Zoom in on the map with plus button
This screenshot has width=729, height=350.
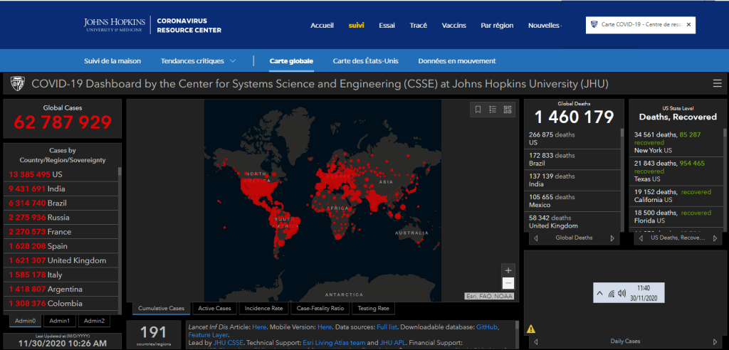coord(508,270)
